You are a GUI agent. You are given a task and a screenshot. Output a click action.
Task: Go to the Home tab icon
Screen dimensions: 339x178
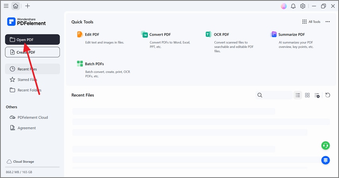click(15, 6)
